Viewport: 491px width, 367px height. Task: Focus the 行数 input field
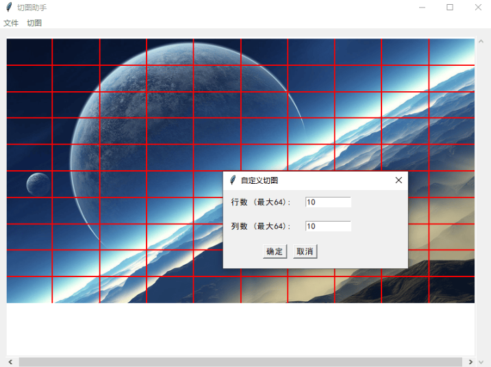pyautogui.click(x=328, y=202)
